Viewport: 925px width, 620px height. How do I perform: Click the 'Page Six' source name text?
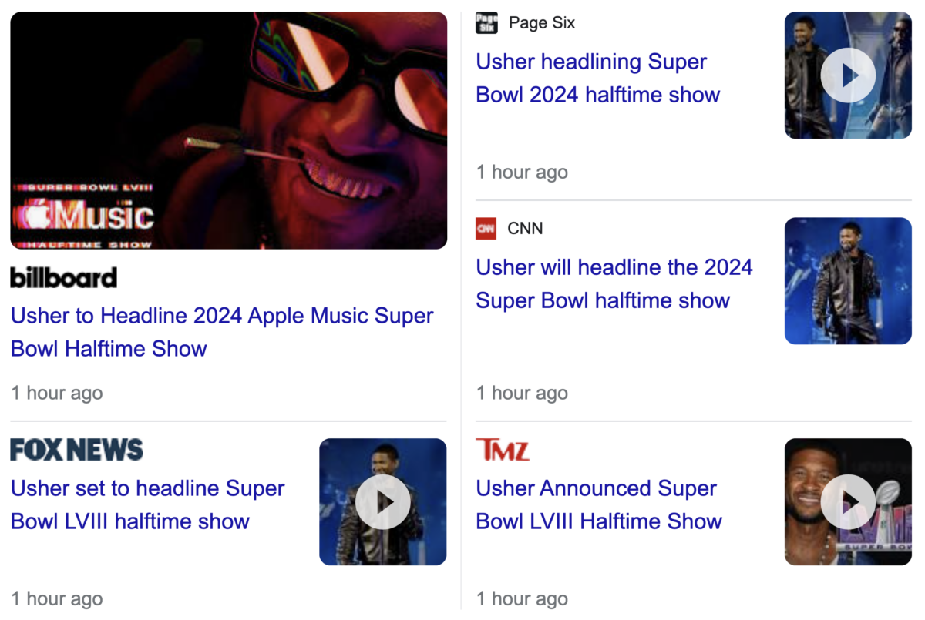pos(542,23)
